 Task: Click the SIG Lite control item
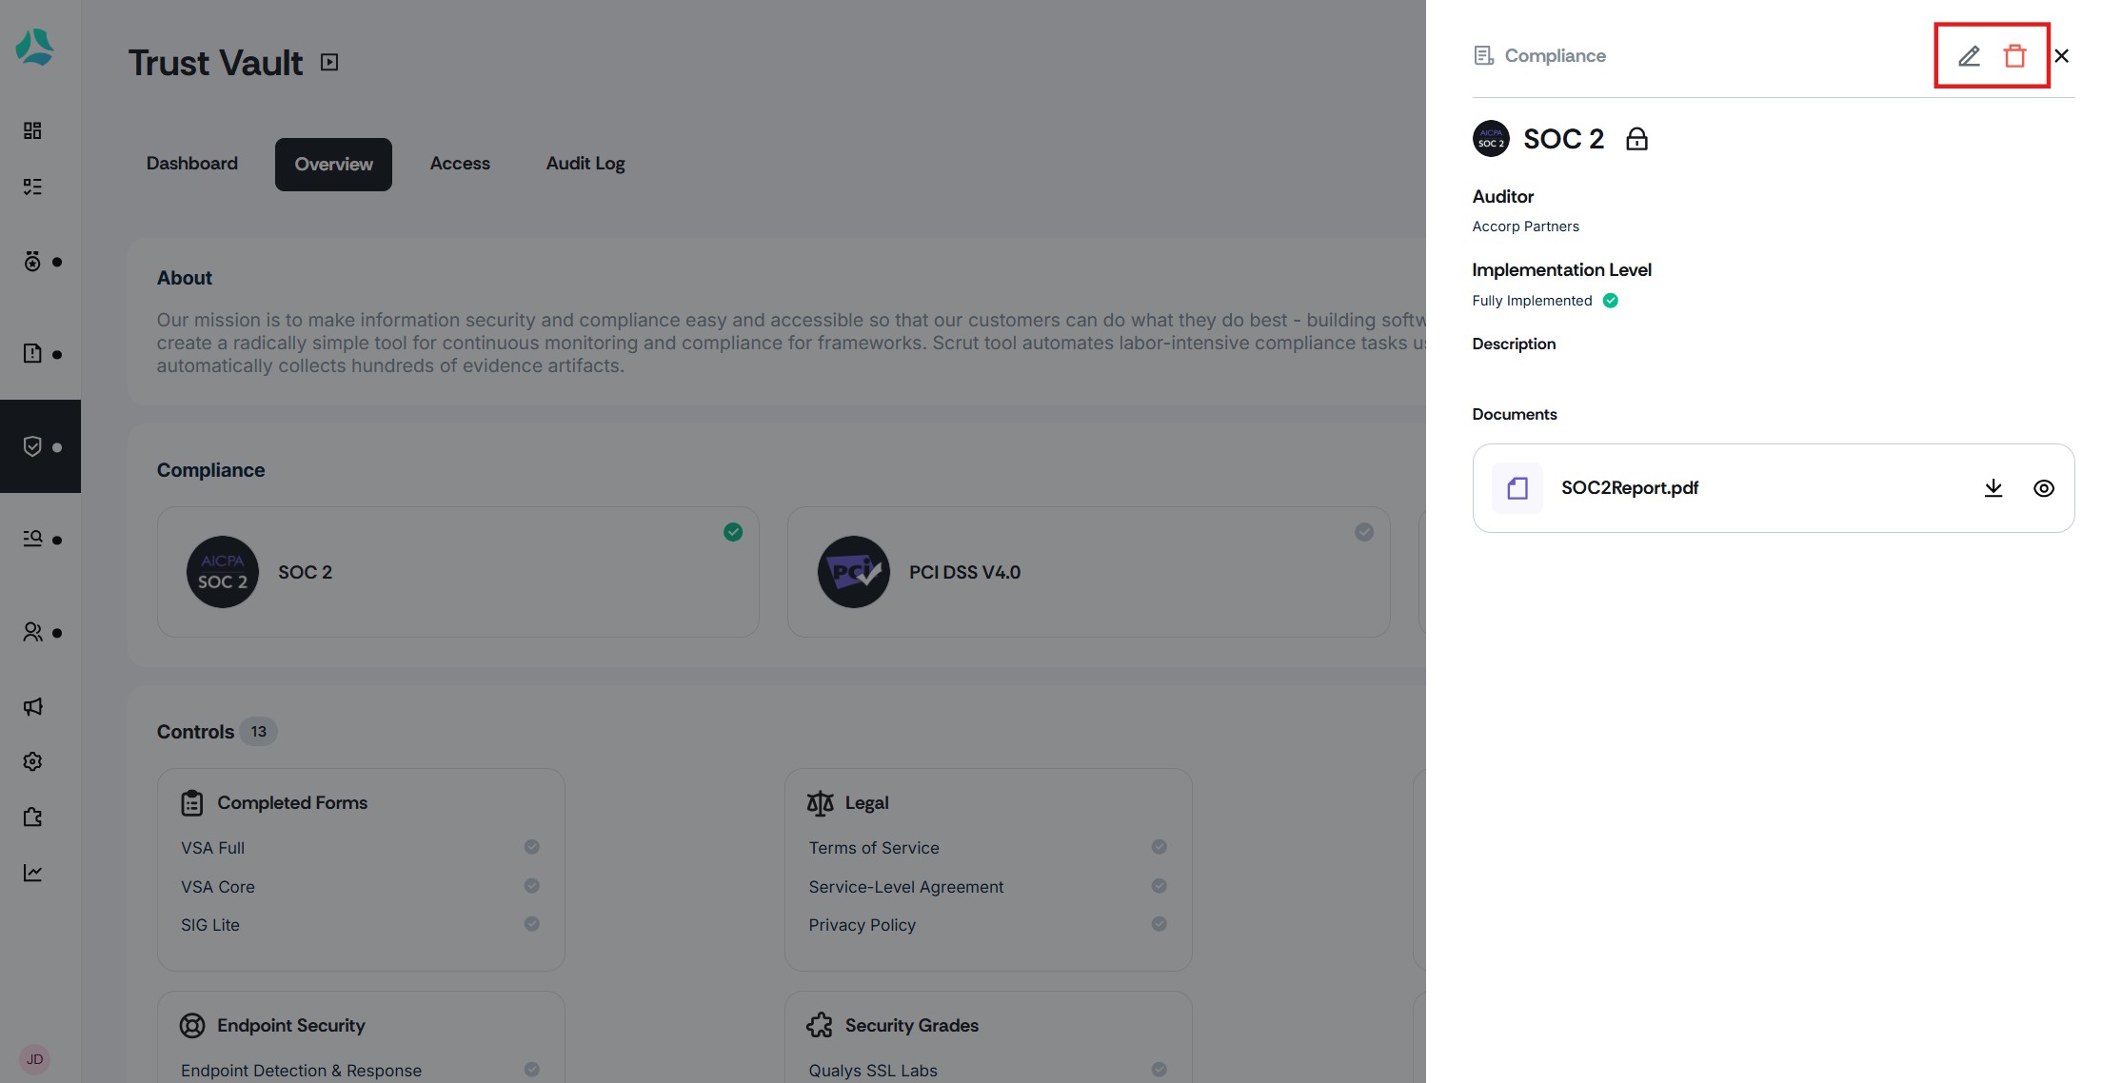point(210,925)
